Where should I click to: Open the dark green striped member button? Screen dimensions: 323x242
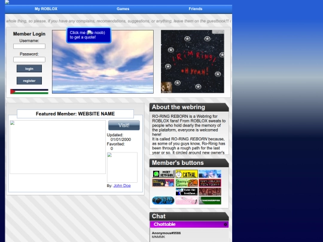click(210, 200)
